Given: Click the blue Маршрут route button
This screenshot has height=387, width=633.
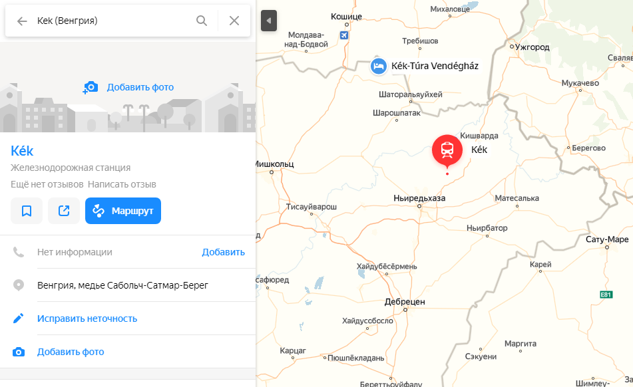Looking at the screenshot, I should pyautogui.click(x=123, y=211).
